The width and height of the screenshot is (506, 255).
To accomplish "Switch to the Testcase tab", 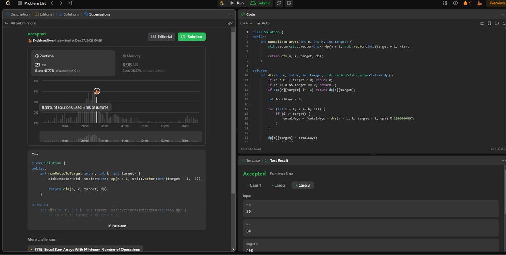I will (250, 160).
